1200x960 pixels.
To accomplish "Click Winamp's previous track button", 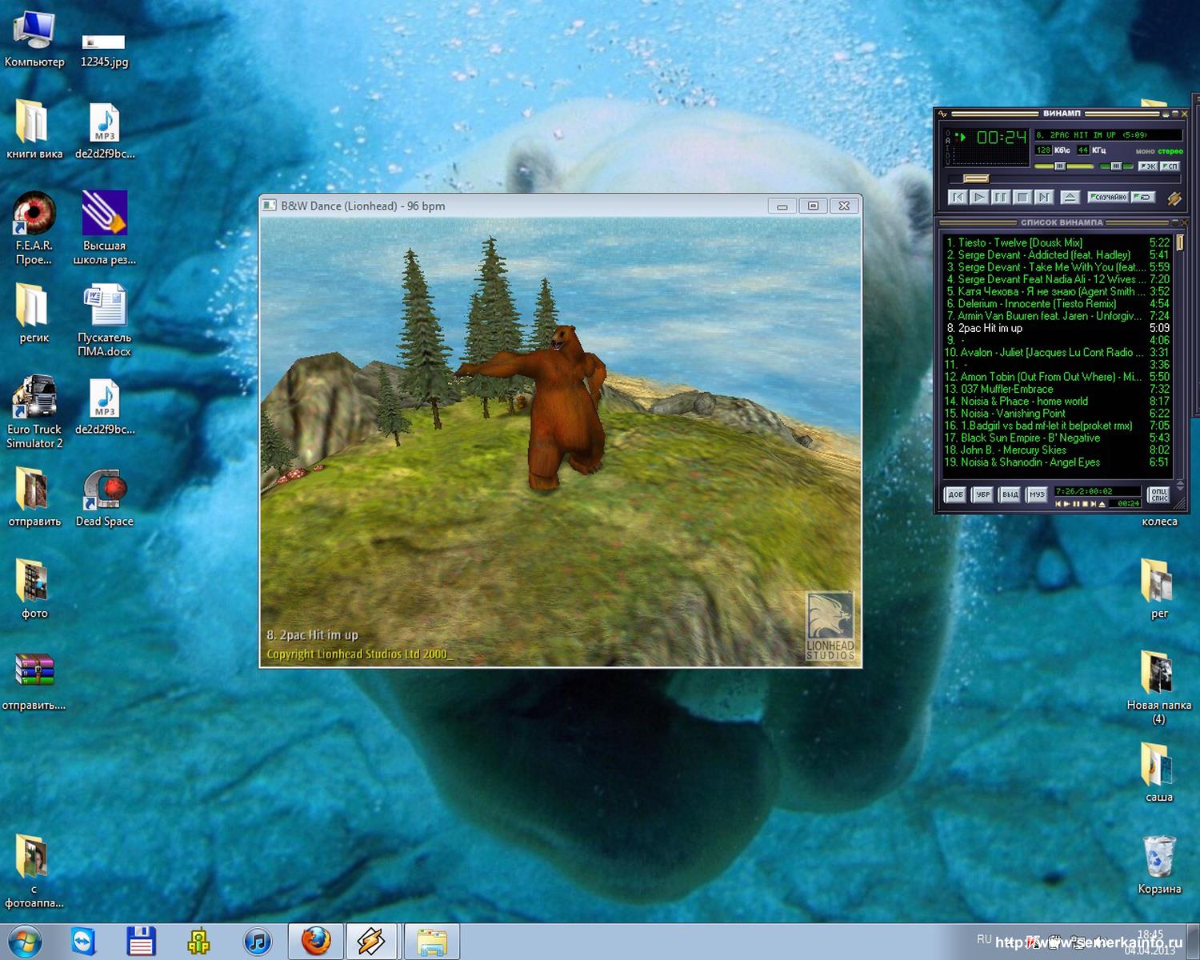I will click(958, 197).
